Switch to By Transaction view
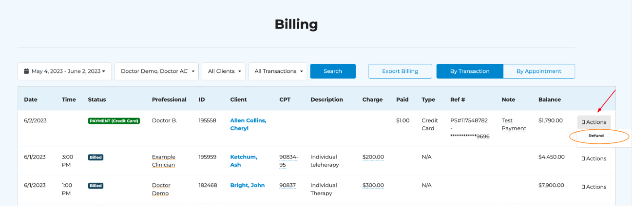 click(470, 71)
